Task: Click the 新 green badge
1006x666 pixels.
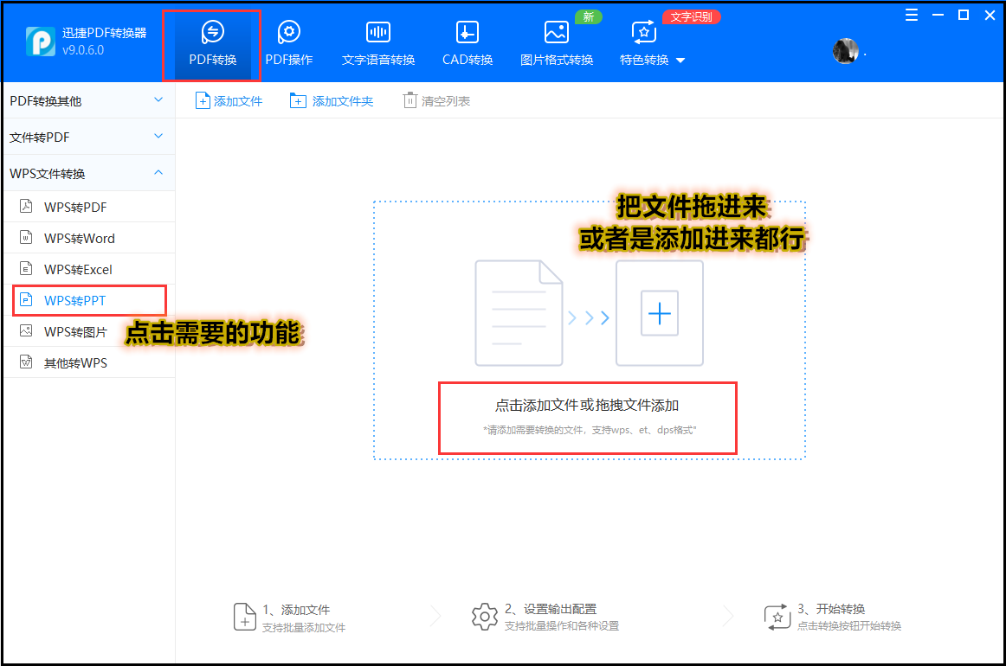Action: (x=589, y=16)
